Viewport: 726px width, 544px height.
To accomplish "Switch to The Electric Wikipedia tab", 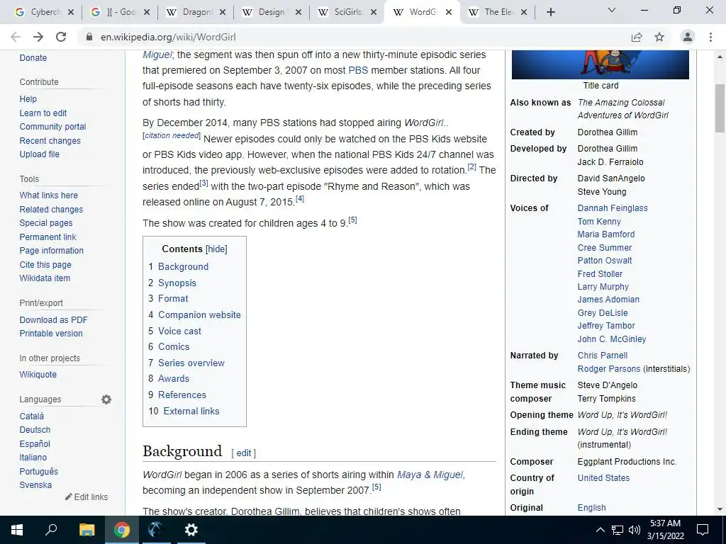I will coord(493,12).
